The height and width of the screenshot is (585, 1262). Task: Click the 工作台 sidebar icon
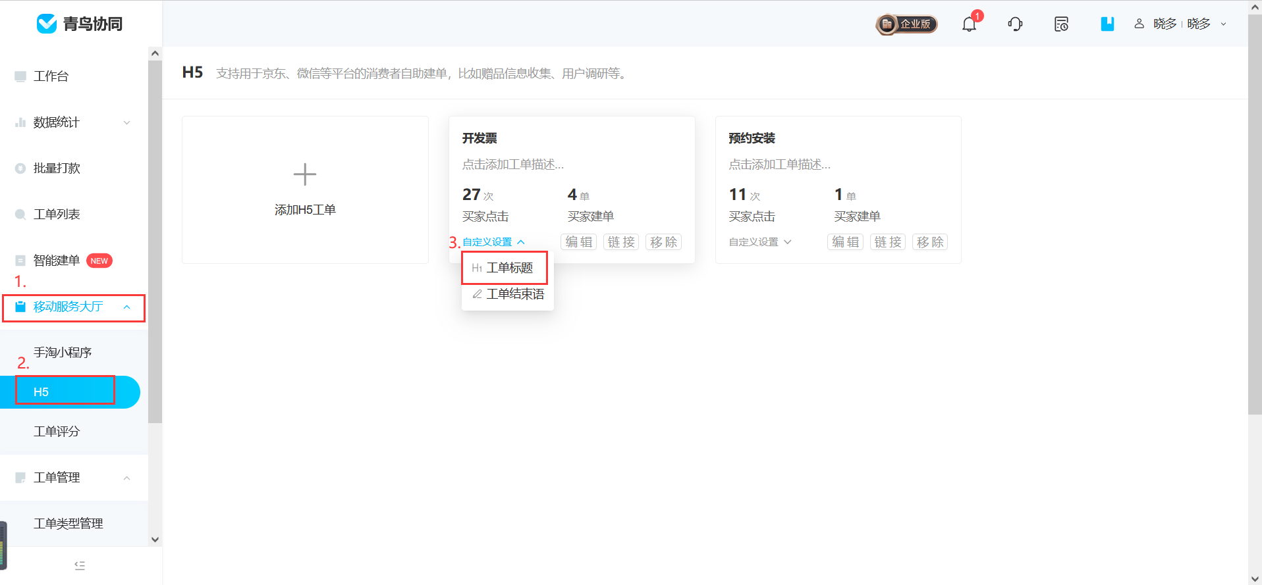coord(20,76)
